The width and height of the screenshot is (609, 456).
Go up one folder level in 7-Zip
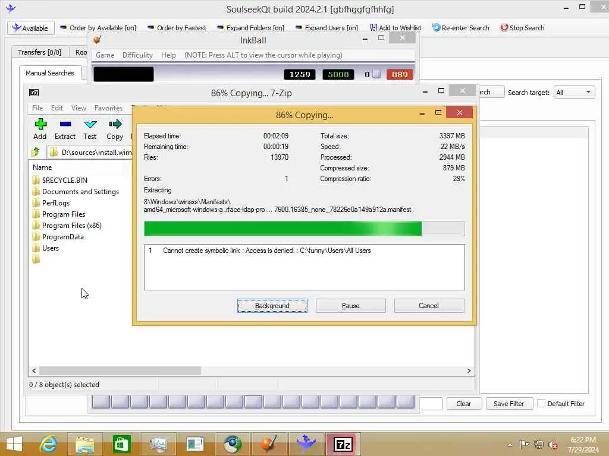coord(36,152)
